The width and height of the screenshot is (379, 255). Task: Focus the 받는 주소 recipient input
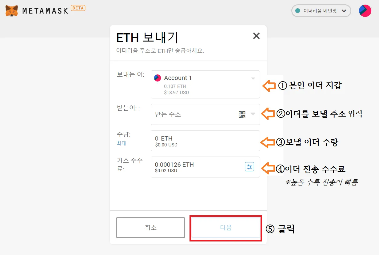click(194, 114)
